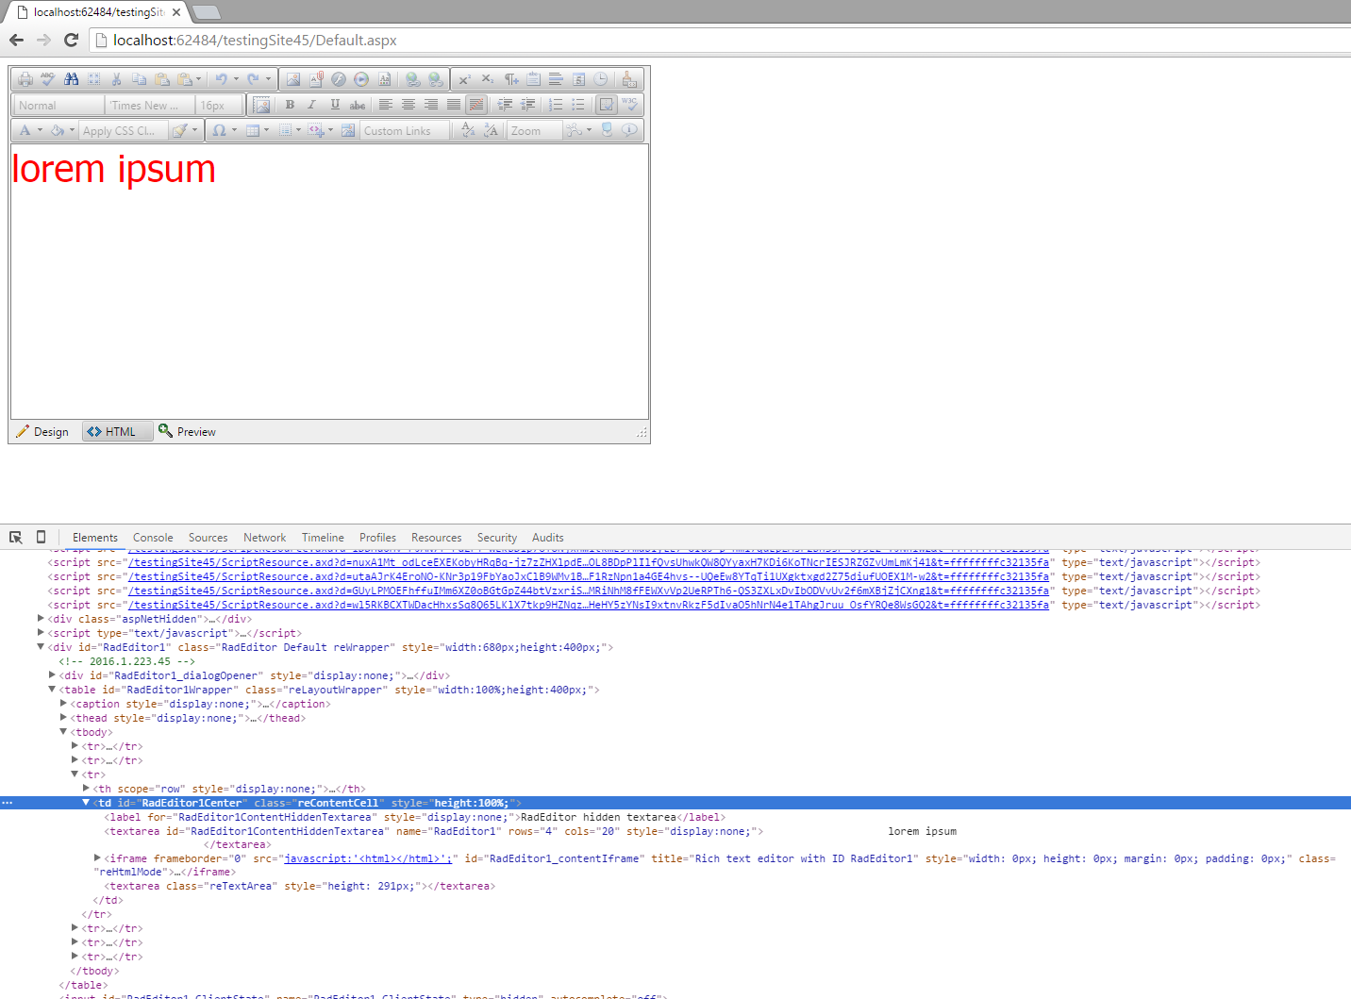Open the Image Manager tool

[293, 79]
